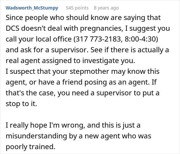Open the Wadsworth_McStumpy user profile link
Viewport: 180px width, 154px height.
(32, 8)
